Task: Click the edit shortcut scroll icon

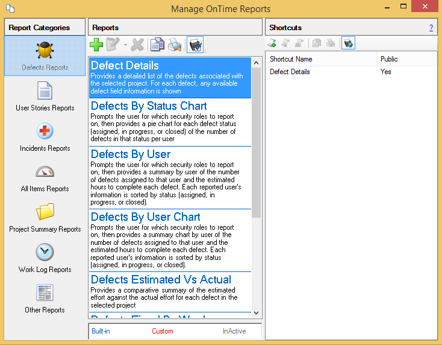Action: [x=285, y=43]
